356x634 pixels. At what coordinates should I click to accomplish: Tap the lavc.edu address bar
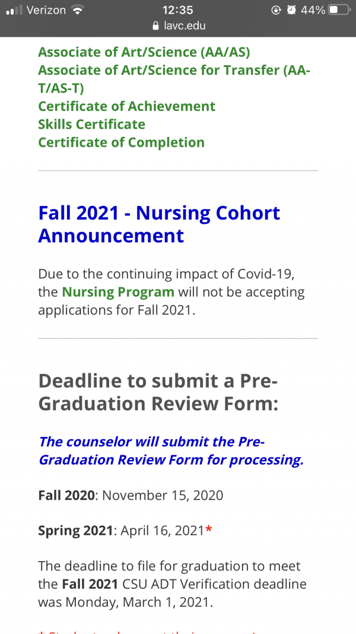click(179, 26)
